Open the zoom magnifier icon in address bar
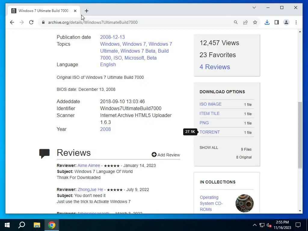308x231 pixels. 236,22
